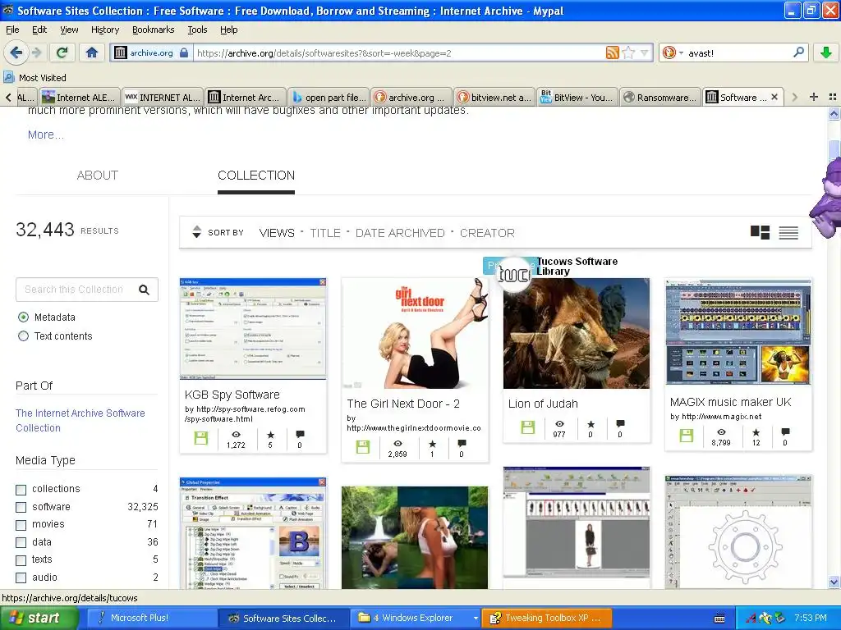The image size is (841, 630).
Task: Check the texts media type box
Action: [21, 560]
